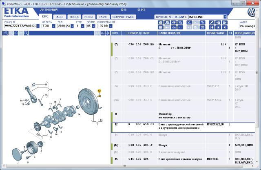Click the zigzag graph icon in lower toolbar row
This screenshot has width=261, height=170.
click(174, 27)
